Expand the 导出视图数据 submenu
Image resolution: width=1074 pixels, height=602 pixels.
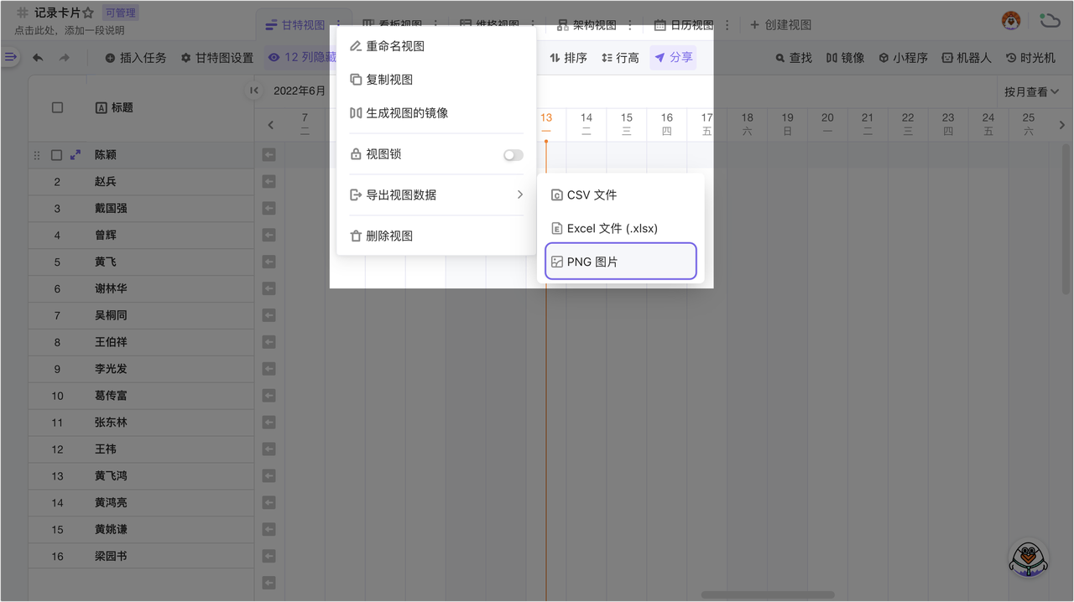coord(436,195)
